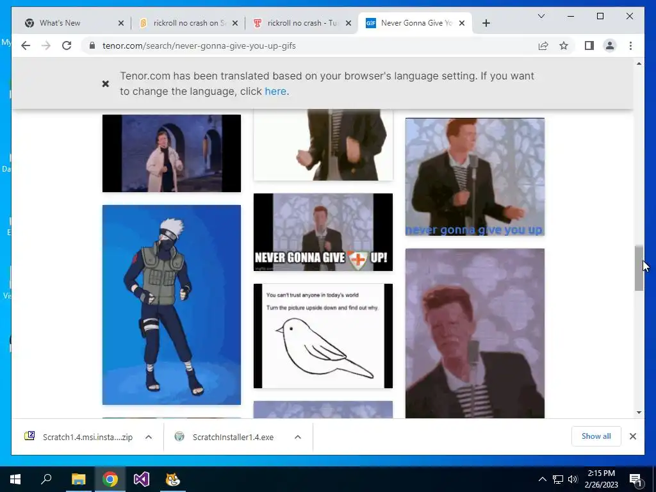Open the Rick in trench coat GIF
This screenshot has width=656, height=492.
(172, 153)
